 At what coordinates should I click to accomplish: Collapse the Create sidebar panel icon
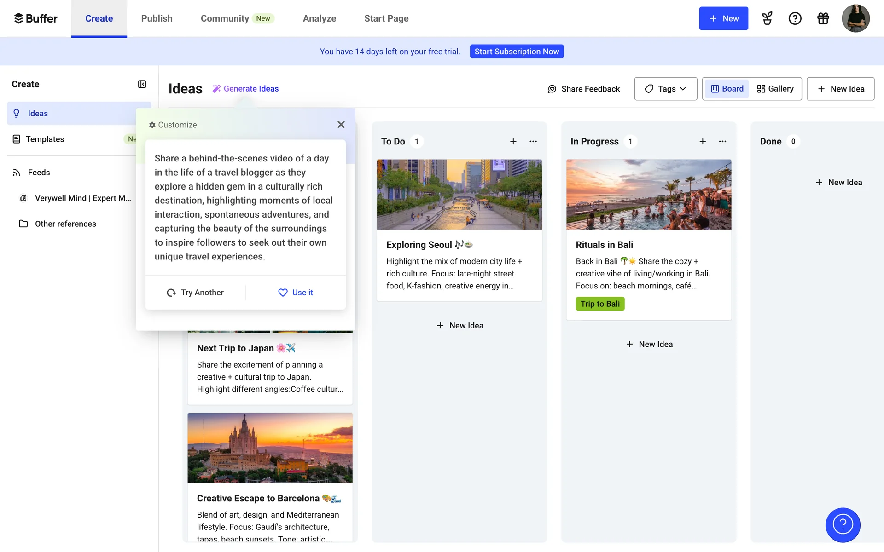142,84
